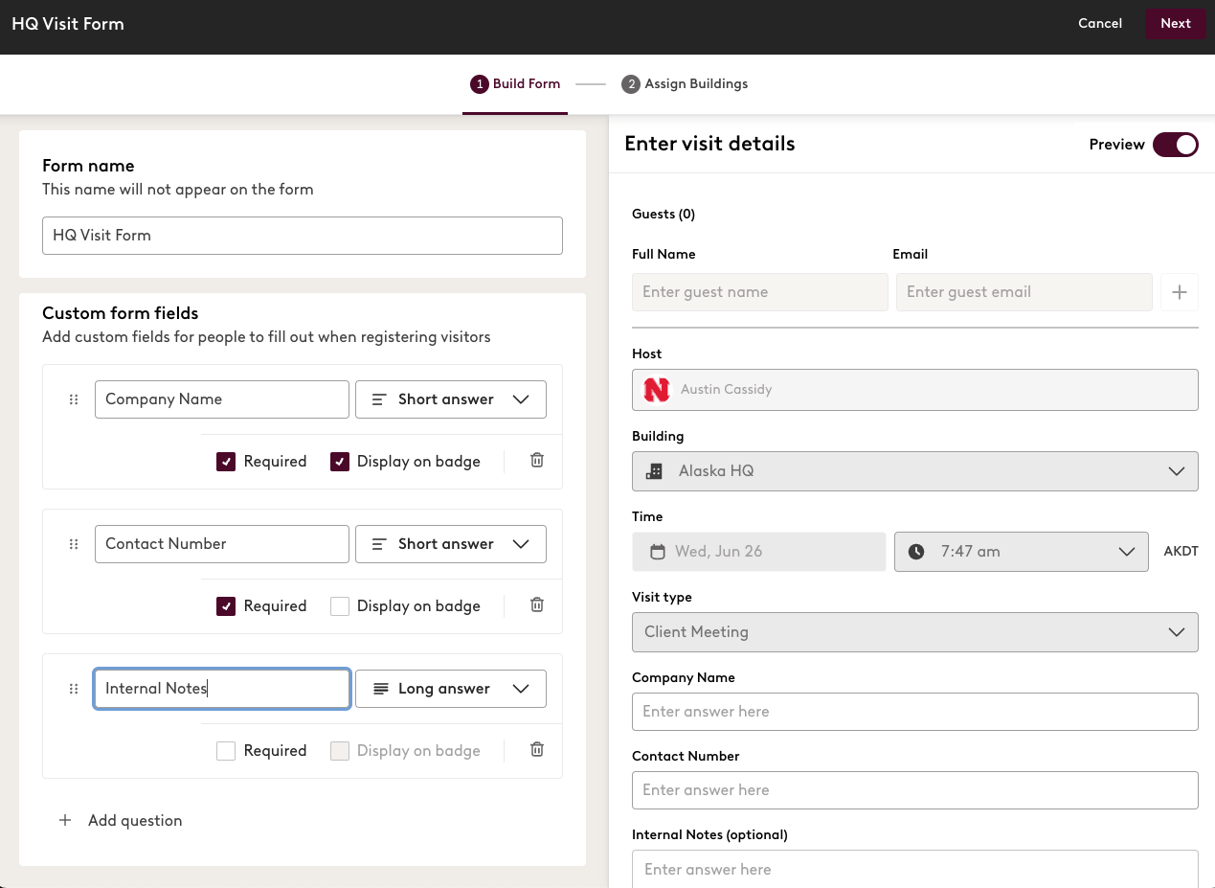The height and width of the screenshot is (888, 1215).
Task: Open the Long answer type dropdown
Action: coord(450,688)
